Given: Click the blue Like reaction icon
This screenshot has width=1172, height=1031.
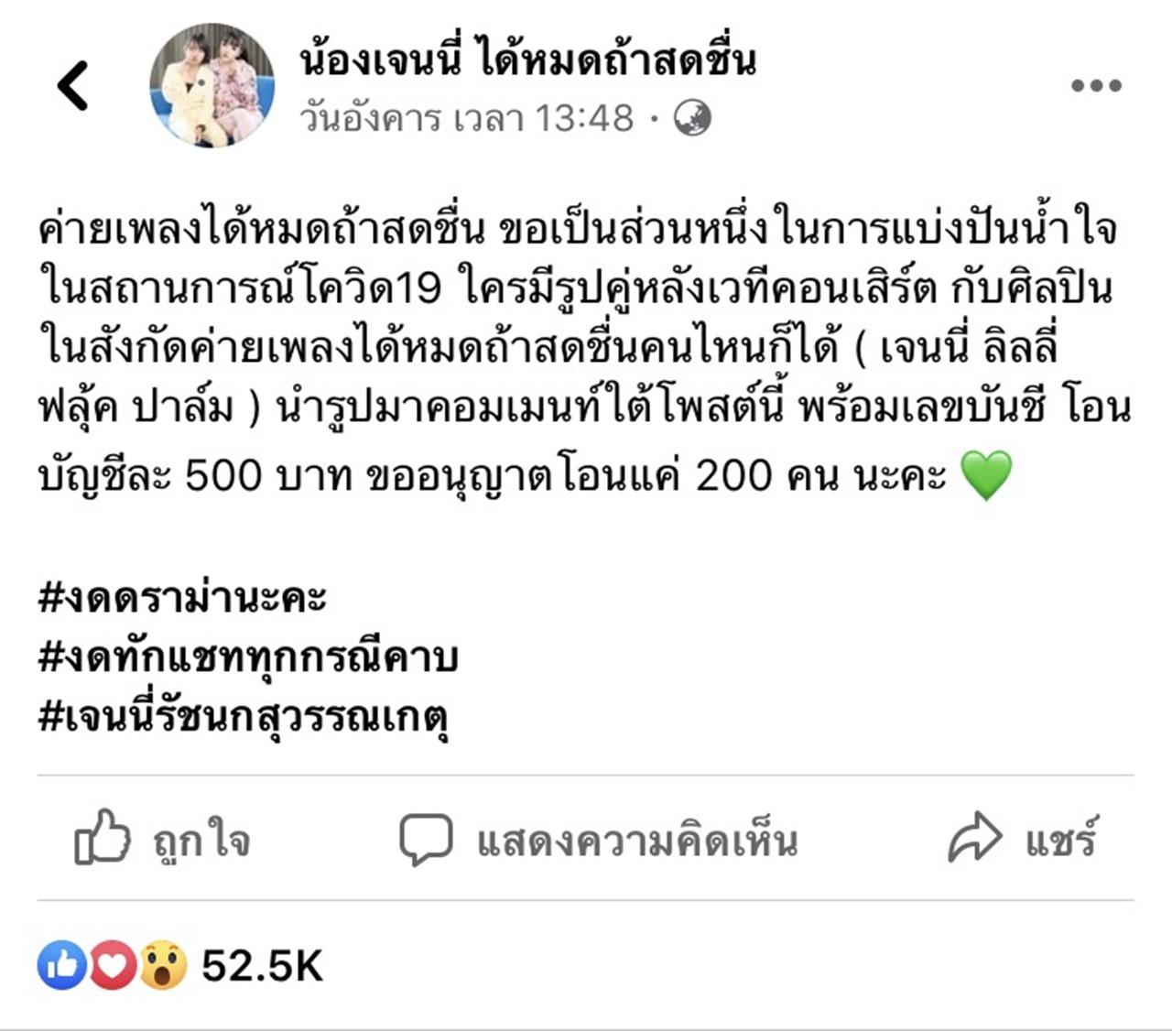Looking at the screenshot, I should [x=61, y=966].
